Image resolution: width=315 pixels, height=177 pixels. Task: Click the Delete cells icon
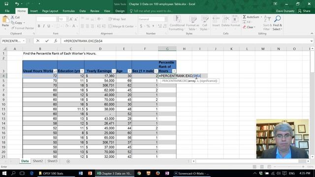pos(225,19)
